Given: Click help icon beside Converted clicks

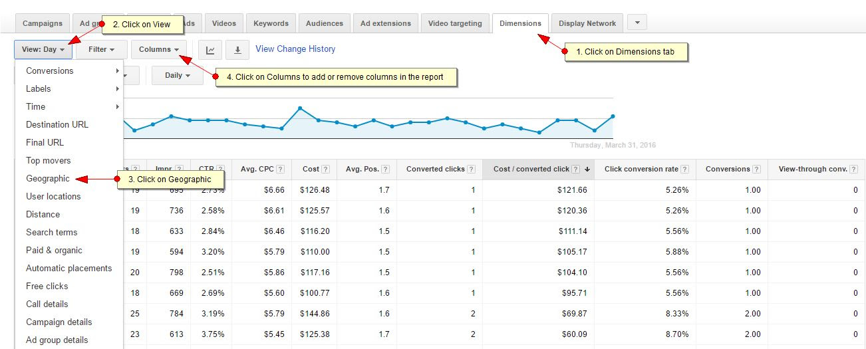Looking at the screenshot, I should (472, 169).
